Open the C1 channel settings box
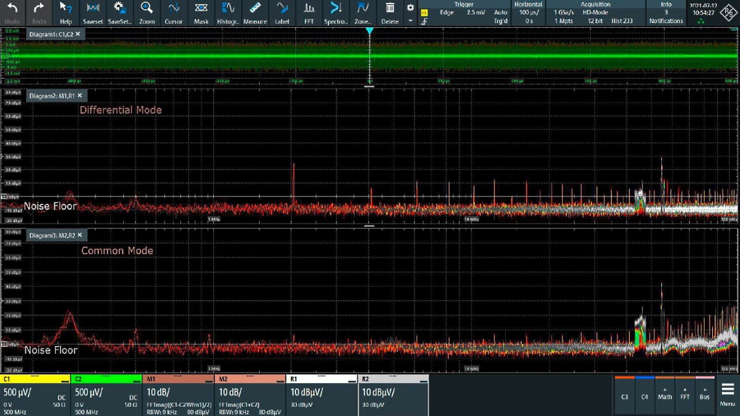The image size is (740, 416). pyautogui.click(x=35, y=395)
